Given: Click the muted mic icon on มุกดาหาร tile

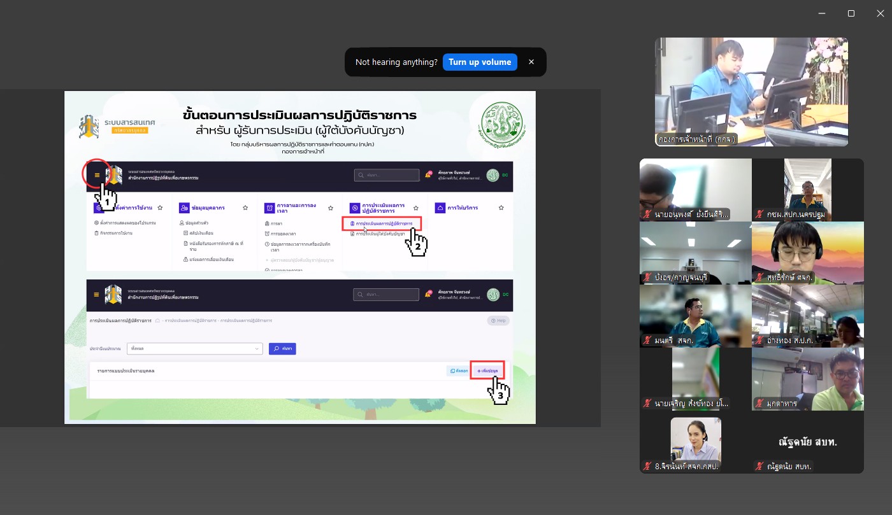Looking at the screenshot, I should pyautogui.click(x=759, y=404).
